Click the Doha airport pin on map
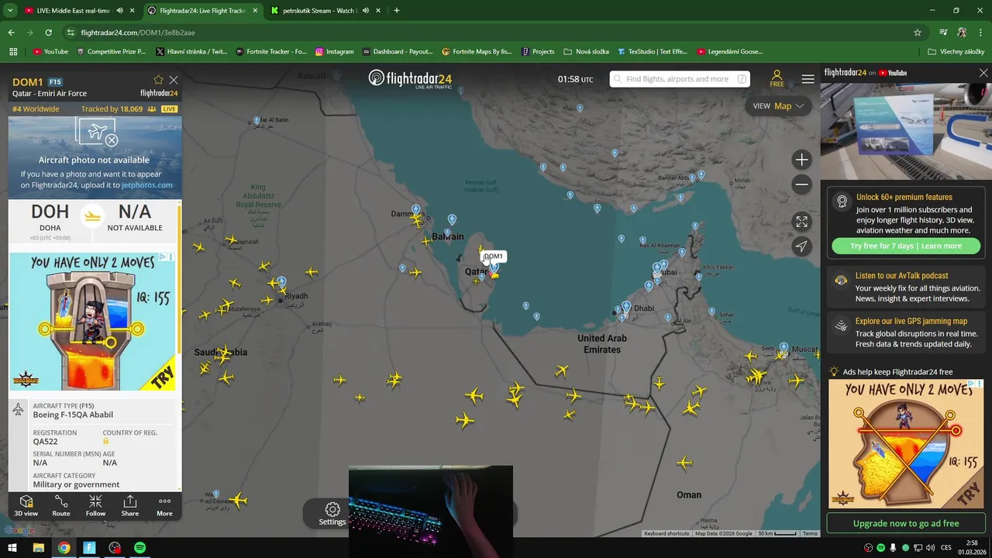992x558 pixels. [x=494, y=268]
